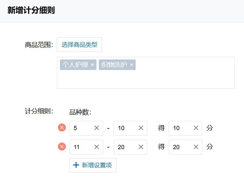Clear the range end value in second row

click(x=141, y=147)
